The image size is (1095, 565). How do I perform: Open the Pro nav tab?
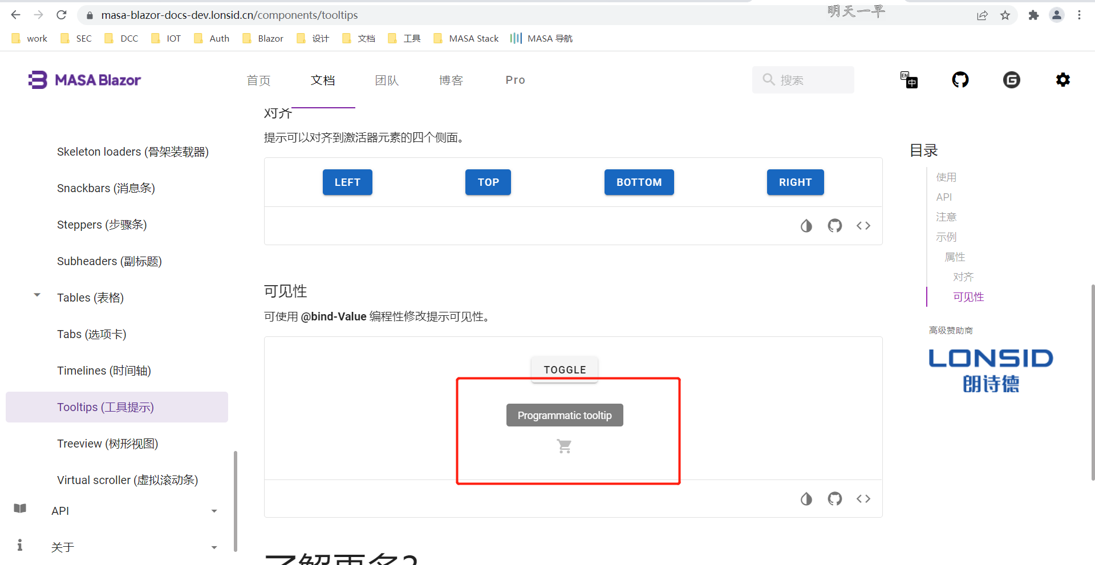516,80
